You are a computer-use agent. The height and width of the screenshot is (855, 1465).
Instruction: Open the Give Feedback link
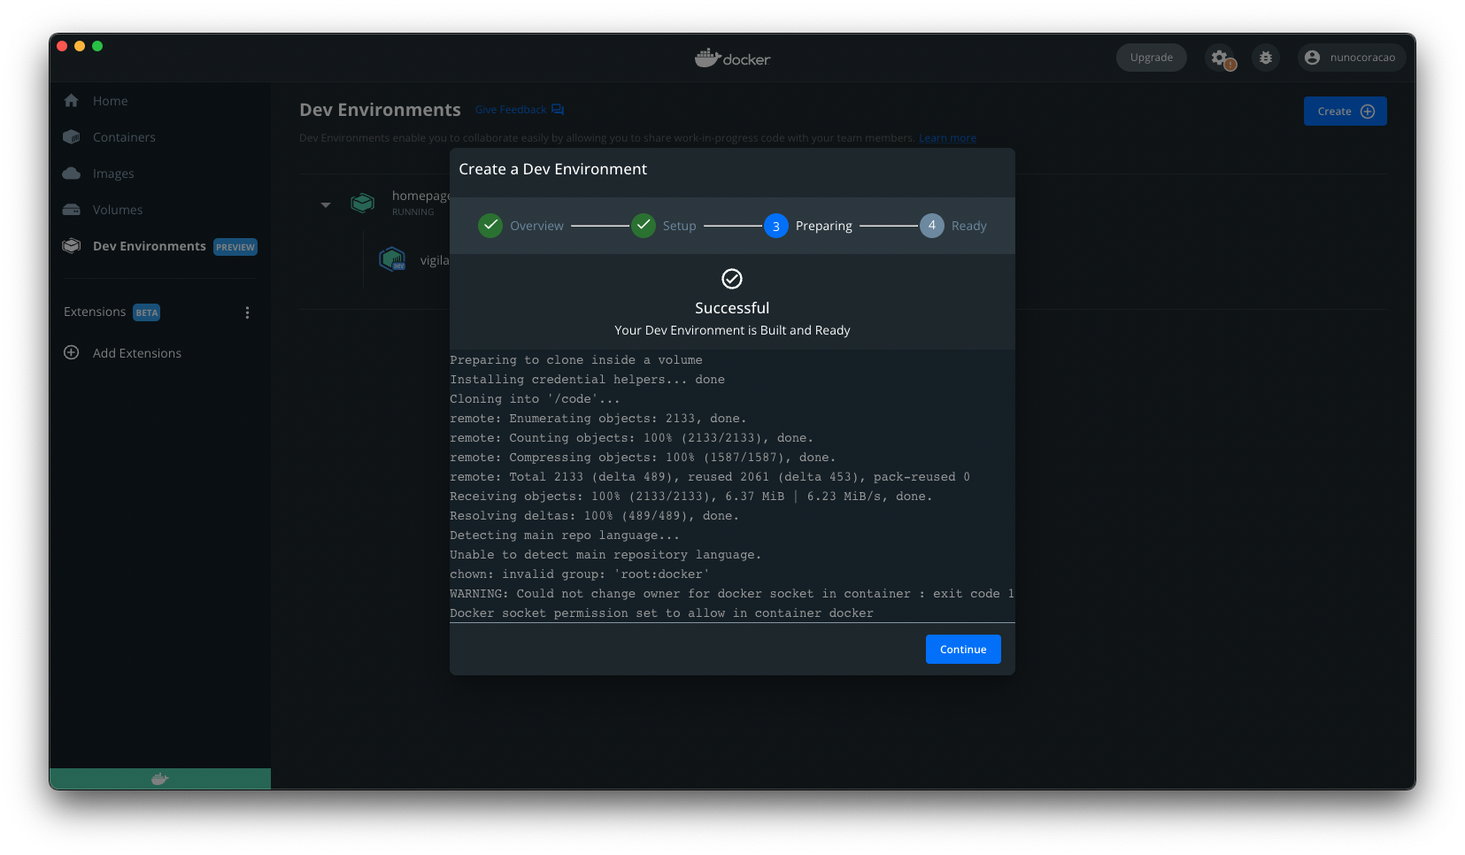coord(511,110)
